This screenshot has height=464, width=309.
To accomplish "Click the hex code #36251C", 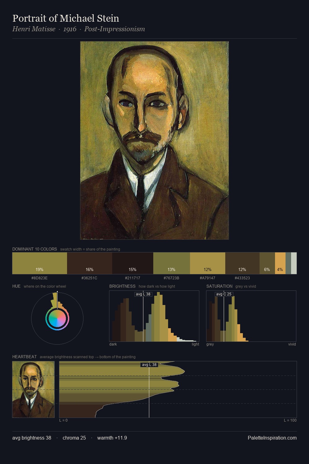I will (x=89, y=278).
